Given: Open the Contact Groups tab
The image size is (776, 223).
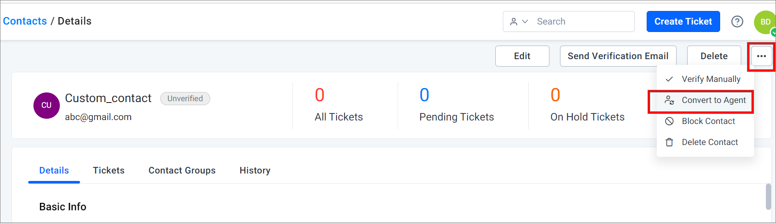Looking at the screenshot, I should [x=182, y=170].
